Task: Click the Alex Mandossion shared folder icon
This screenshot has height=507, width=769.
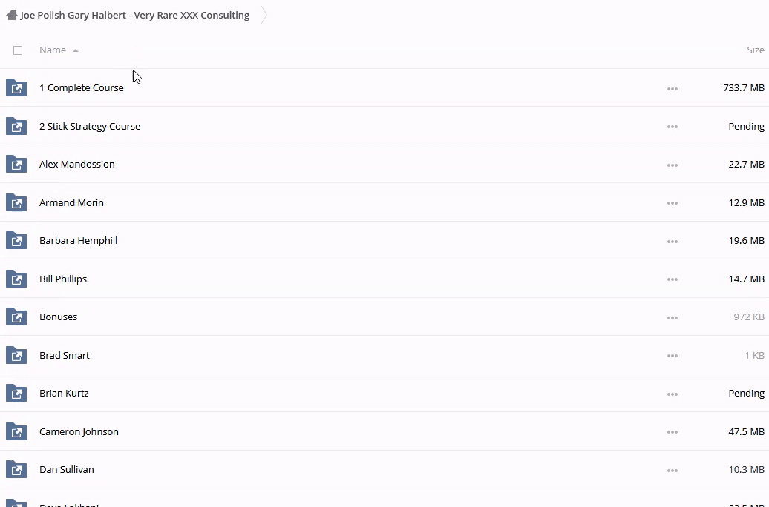Action: pyautogui.click(x=16, y=165)
